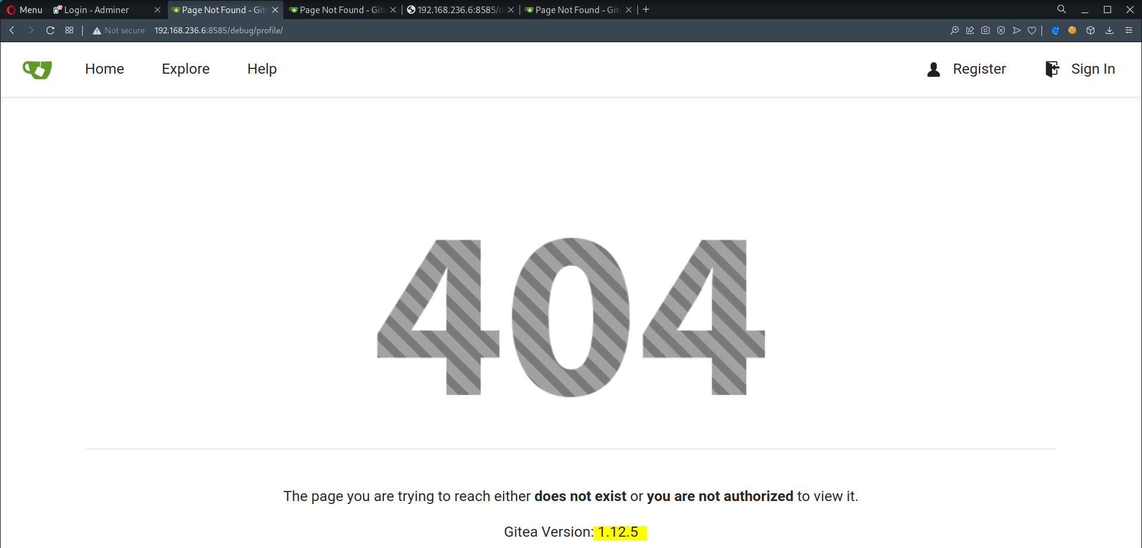The image size is (1142, 548).
Task: Open the zoom magnifier in address bar
Action: (955, 30)
